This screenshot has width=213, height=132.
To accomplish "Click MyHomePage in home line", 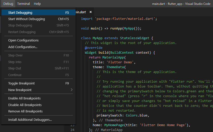I will [x=114, y=125].
